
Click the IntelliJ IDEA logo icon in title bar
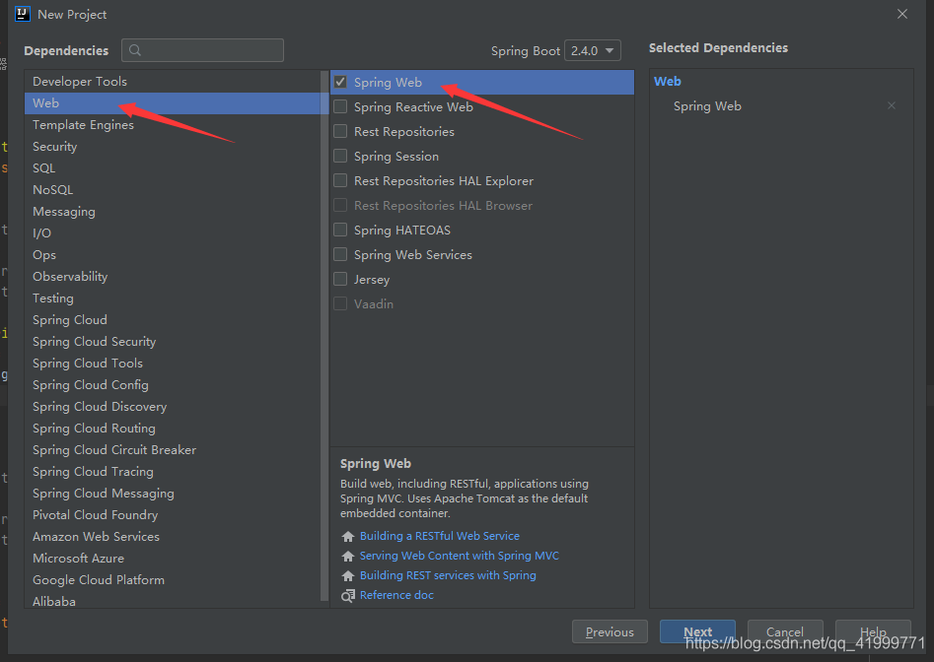click(23, 14)
